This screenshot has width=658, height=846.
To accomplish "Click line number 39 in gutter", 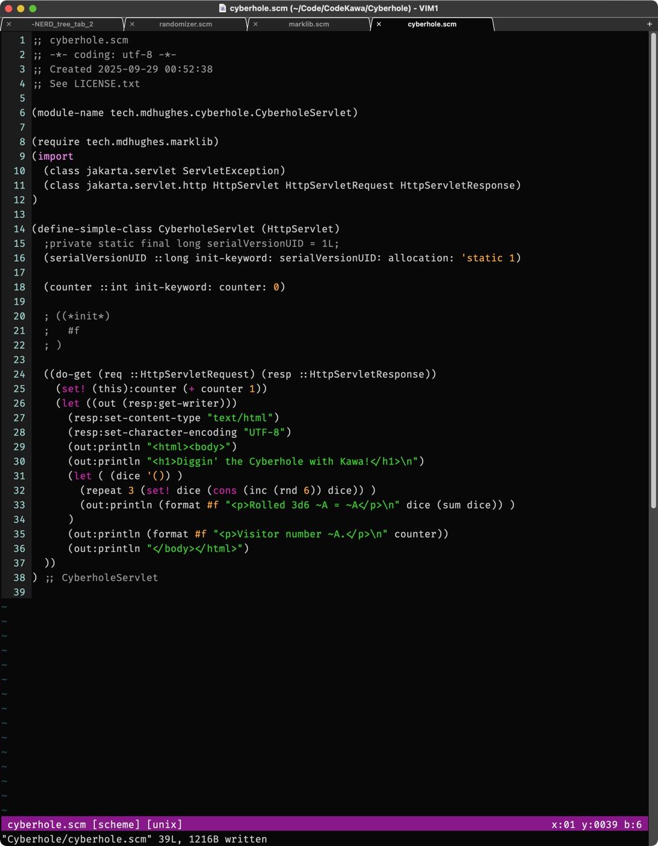I will (19, 592).
